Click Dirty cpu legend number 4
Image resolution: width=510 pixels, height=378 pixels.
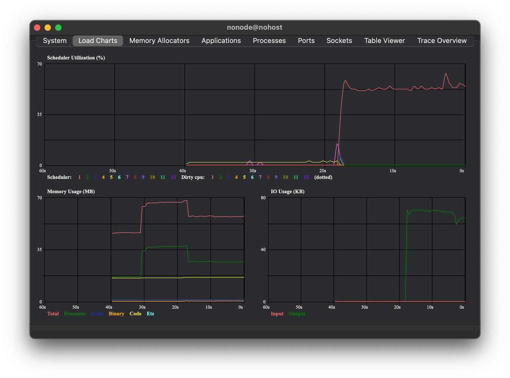(x=236, y=177)
